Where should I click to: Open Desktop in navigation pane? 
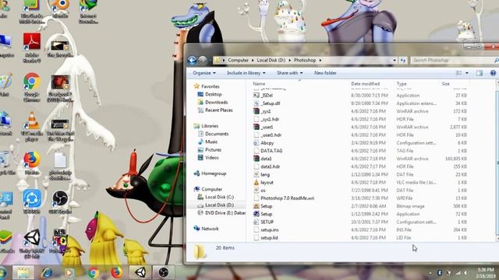(x=213, y=94)
